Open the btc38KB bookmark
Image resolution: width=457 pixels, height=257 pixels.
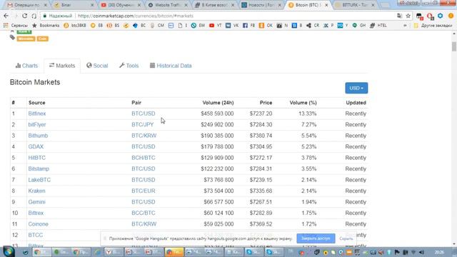(x=75, y=26)
